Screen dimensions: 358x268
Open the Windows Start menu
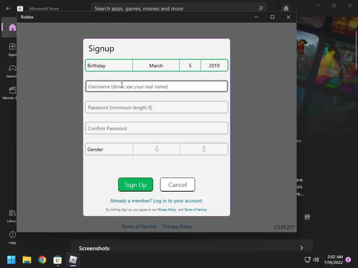point(11,260)
